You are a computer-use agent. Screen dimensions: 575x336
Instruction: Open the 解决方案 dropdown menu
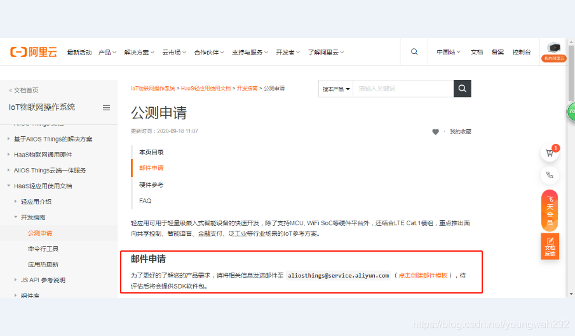coord(139,53)
